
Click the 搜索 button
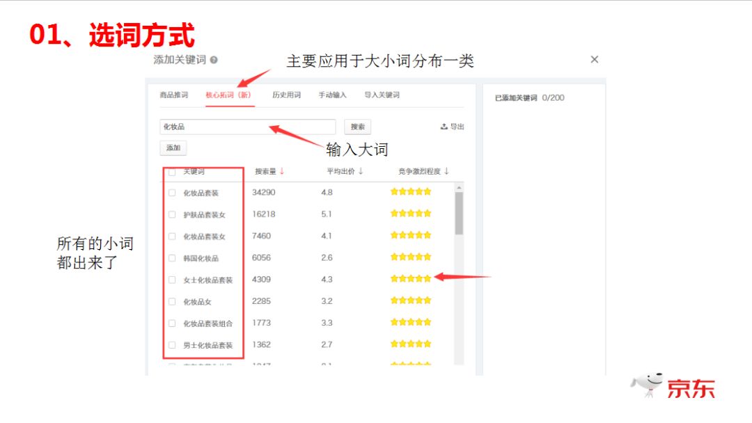(358, 127)
